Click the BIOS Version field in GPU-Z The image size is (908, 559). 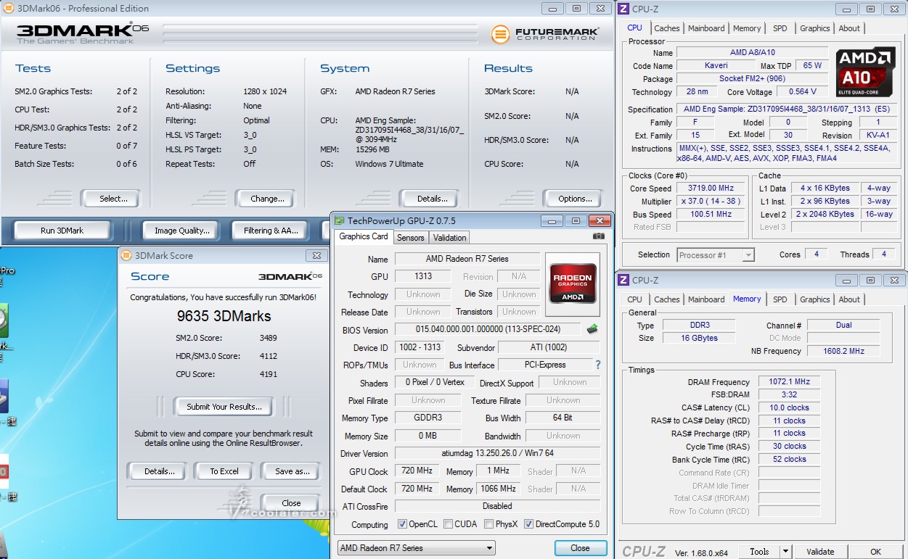[488, 329]
